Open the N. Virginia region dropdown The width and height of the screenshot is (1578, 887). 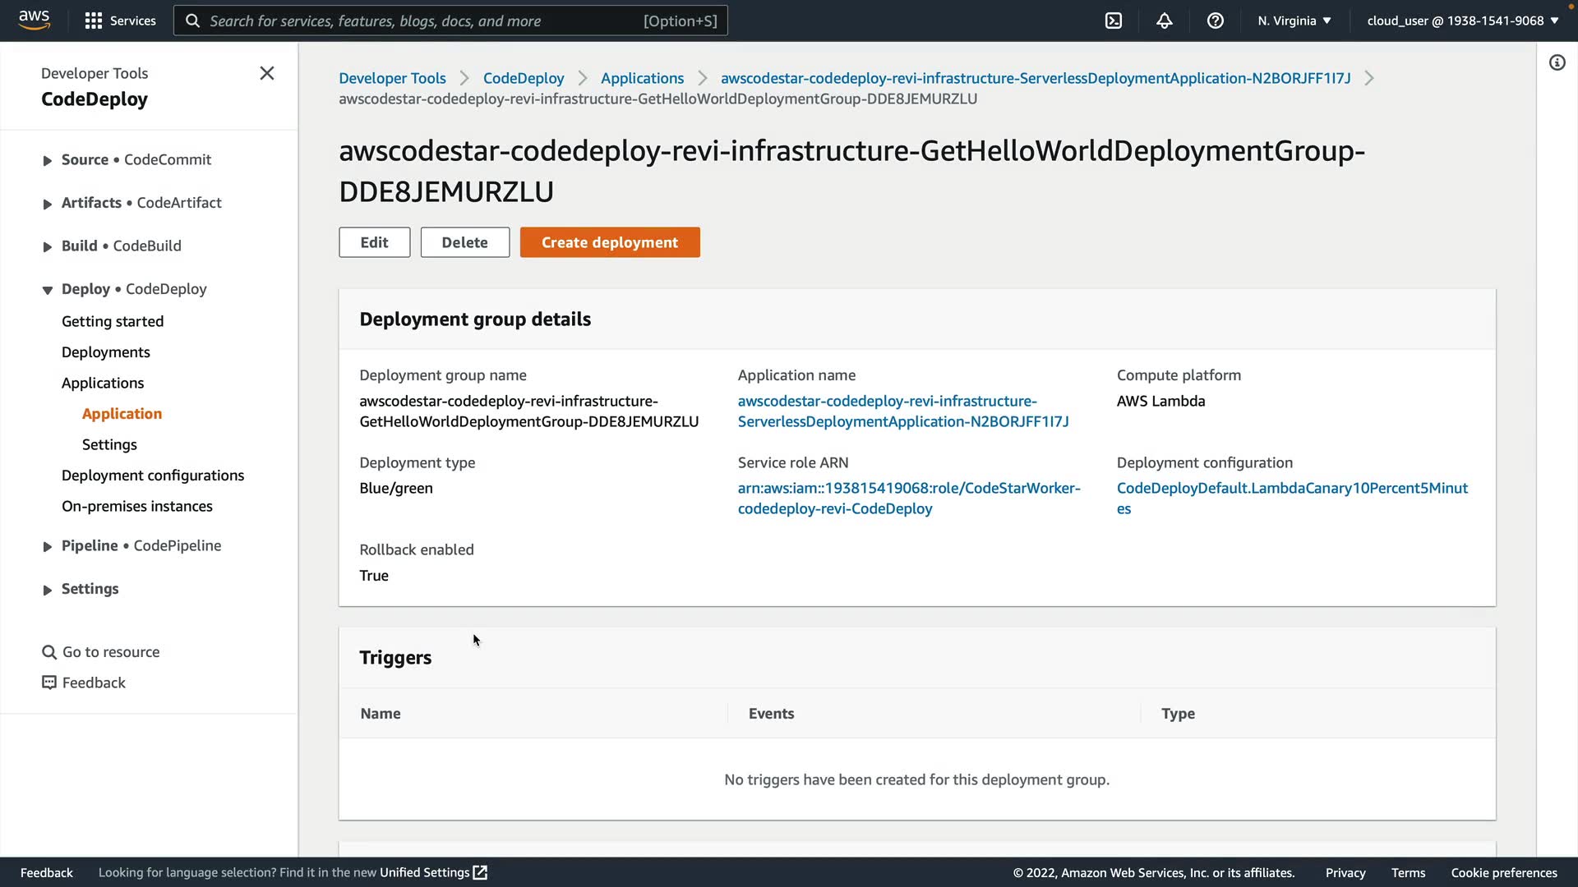point(1294,21)
